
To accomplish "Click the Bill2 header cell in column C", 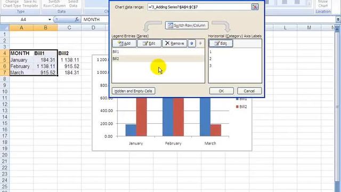I will [69, 53].
